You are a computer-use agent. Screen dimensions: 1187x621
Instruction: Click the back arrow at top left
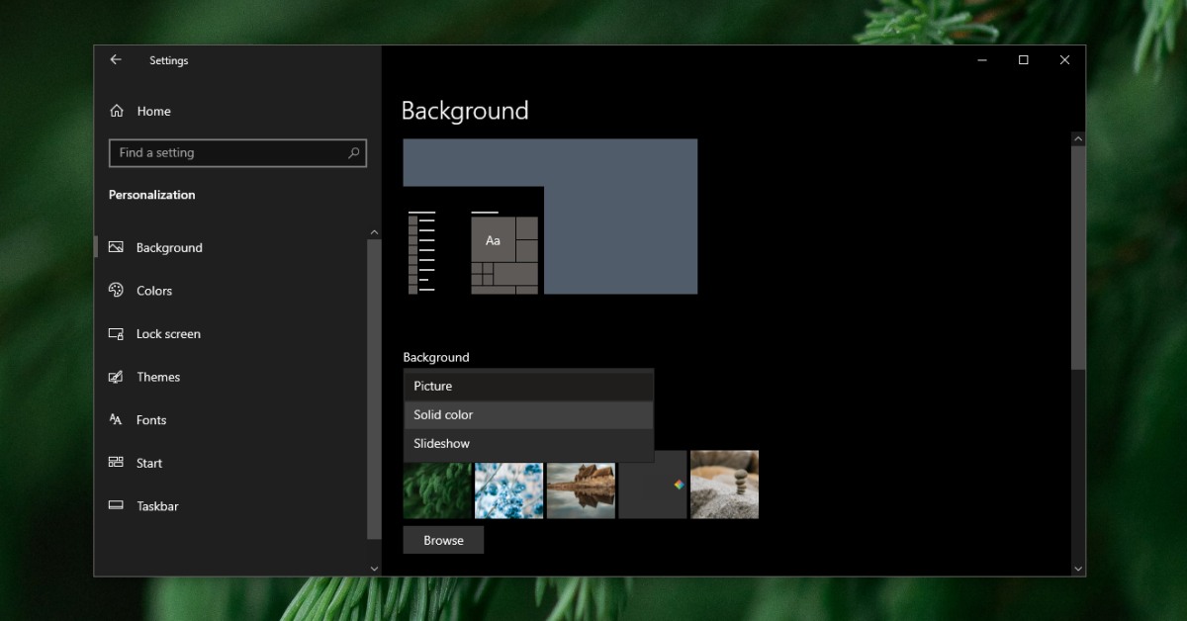point(116,59)
